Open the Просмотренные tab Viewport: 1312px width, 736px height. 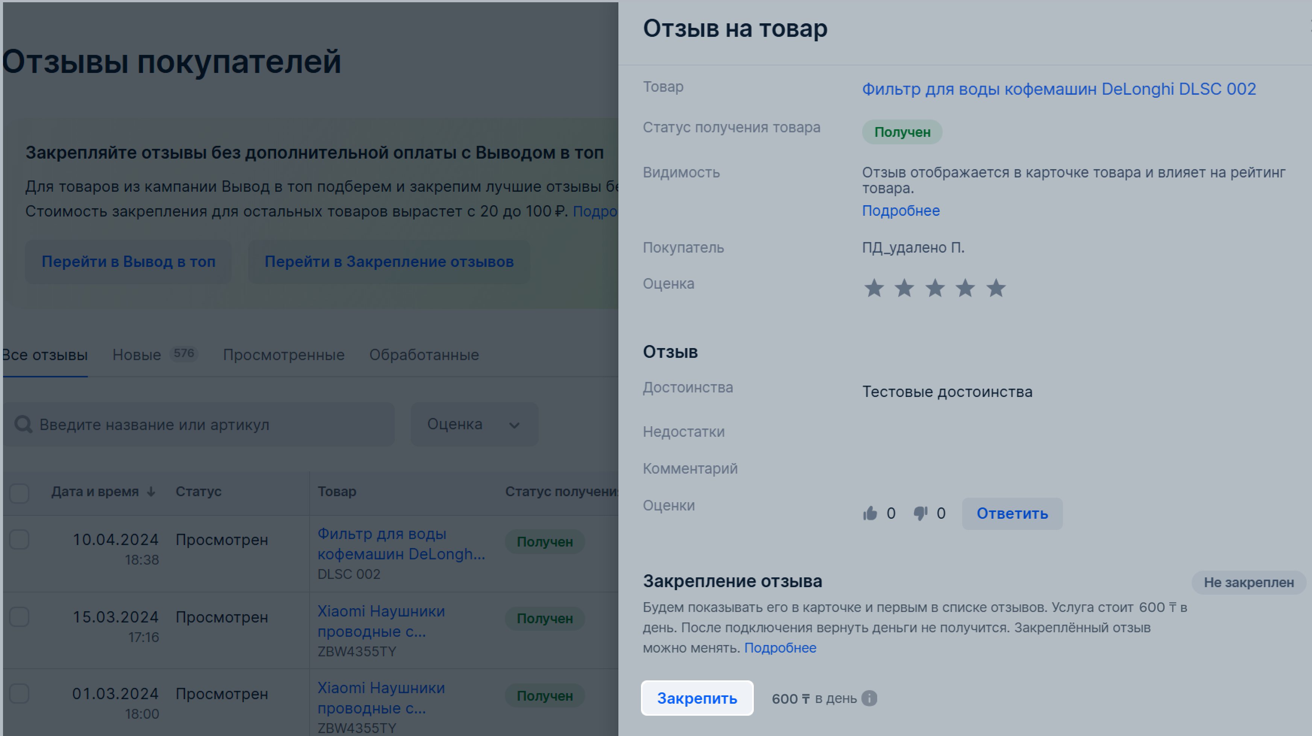tap(284, 355)
